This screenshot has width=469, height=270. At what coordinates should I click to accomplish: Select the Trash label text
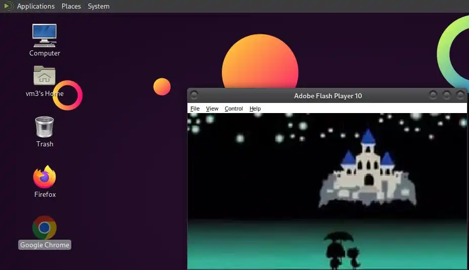45,144
